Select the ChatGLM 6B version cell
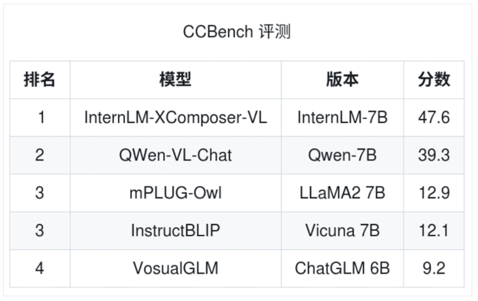This screenshot has height=301, width=478. [x=342, y=268]
